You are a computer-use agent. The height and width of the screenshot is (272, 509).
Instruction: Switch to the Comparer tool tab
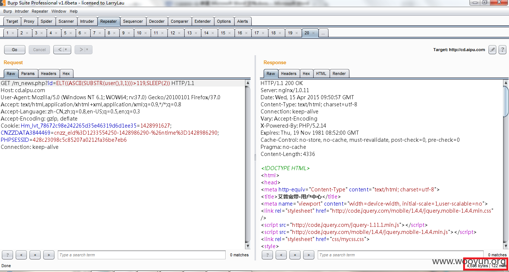(x=180, y=21)
